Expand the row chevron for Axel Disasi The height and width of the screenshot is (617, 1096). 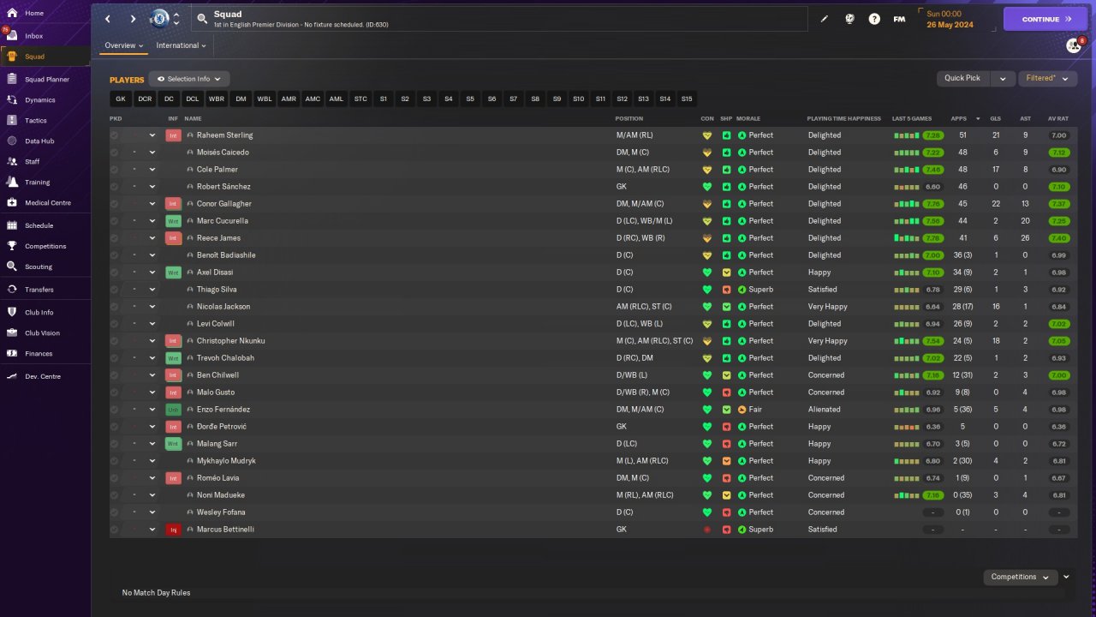coord(152,273)
